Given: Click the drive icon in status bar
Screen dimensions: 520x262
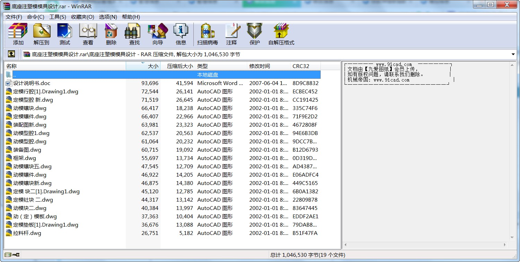Looking at the screenshot, I should point(8,255).
